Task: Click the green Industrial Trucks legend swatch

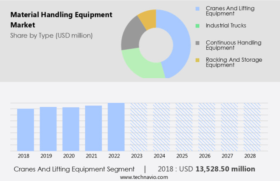Action: point(198,26)
